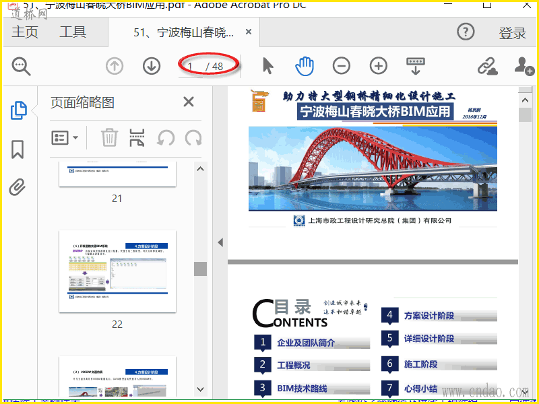
Task: Click the BIM技术路线 contents entry
Action: 302,389
